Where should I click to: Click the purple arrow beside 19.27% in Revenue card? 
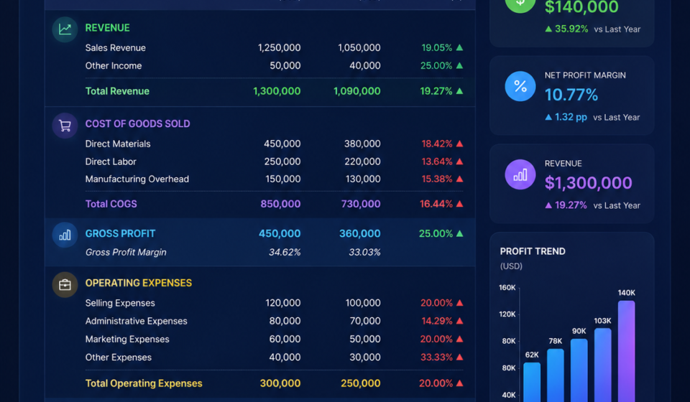point(548,205)
